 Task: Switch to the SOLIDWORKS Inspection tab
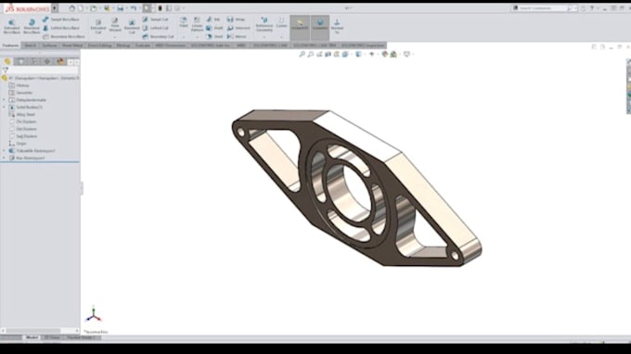coord(363,45)
